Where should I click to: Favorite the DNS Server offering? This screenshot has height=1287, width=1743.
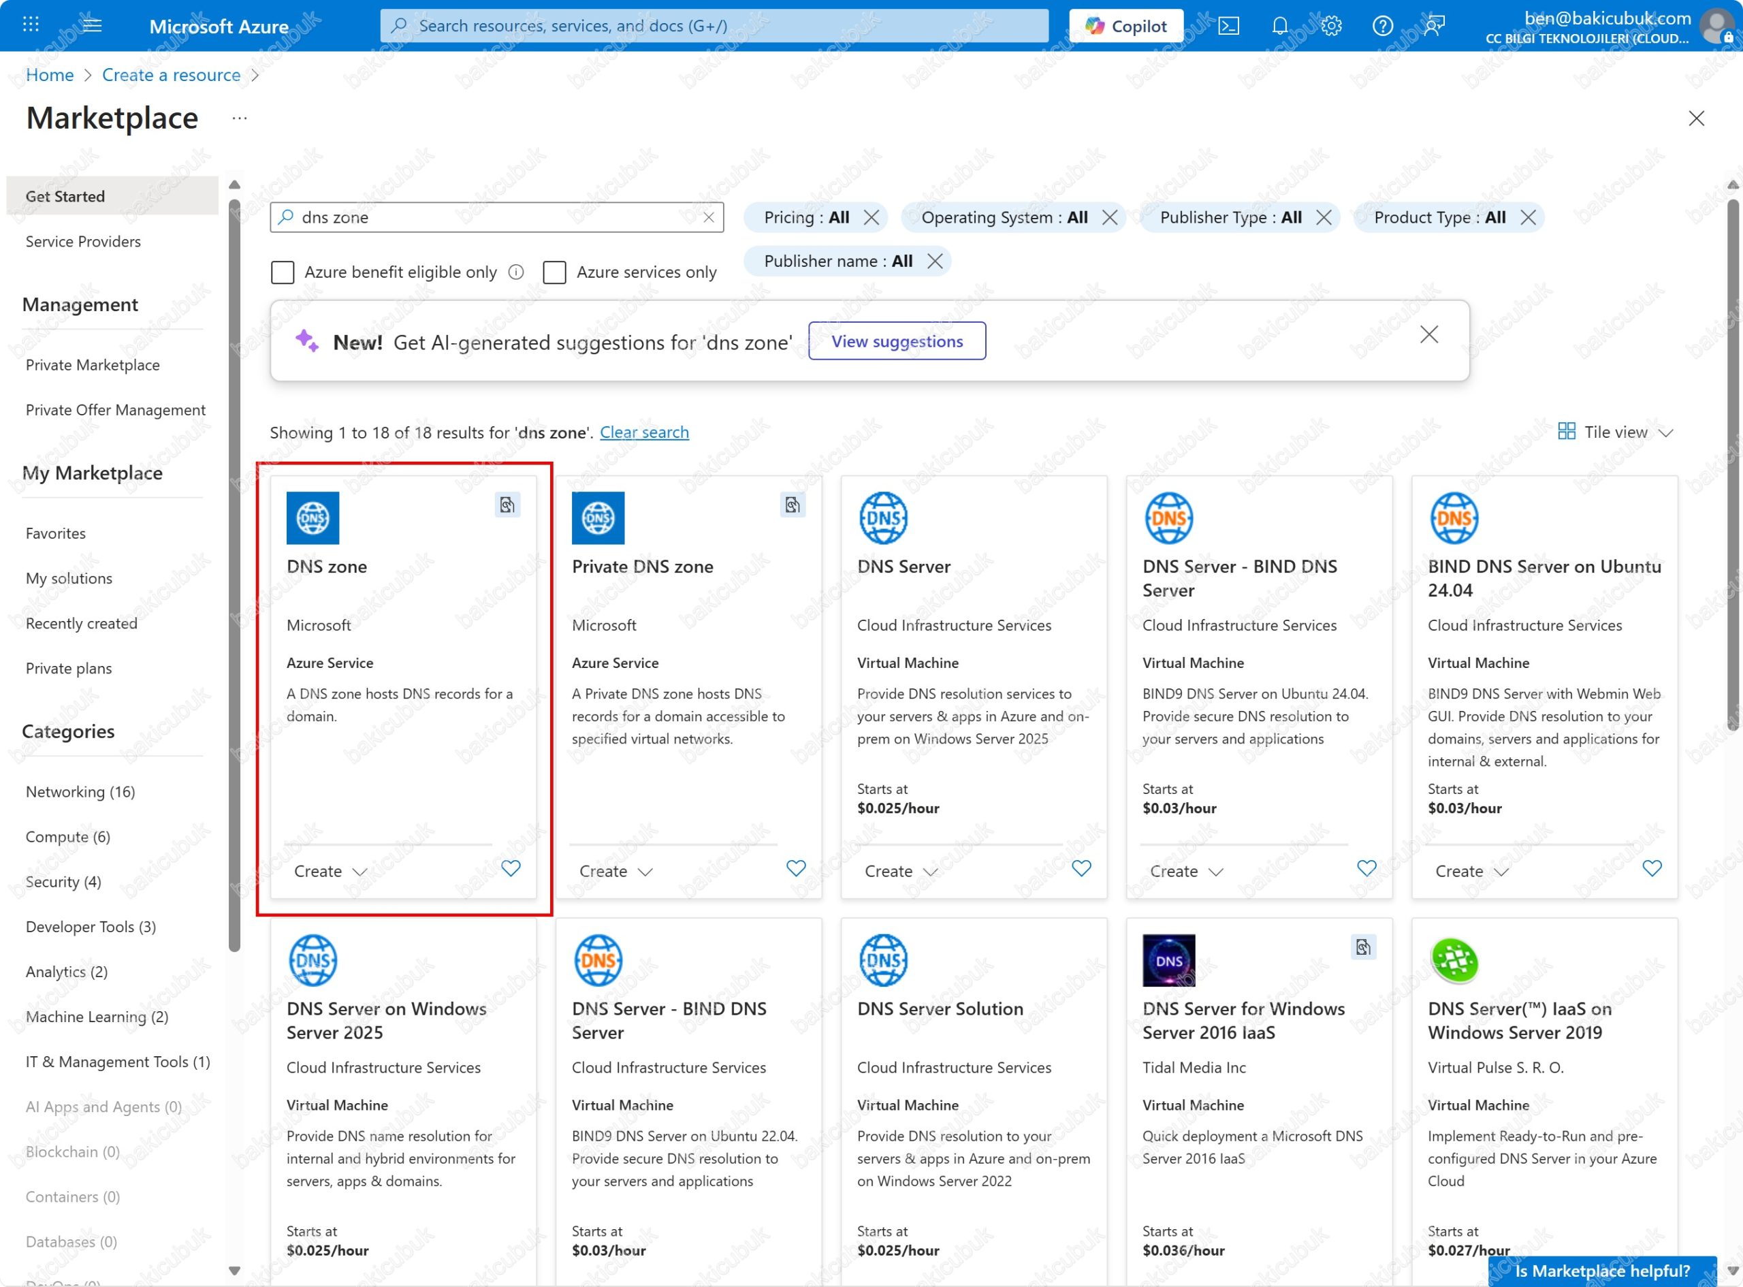[1081, 868]
